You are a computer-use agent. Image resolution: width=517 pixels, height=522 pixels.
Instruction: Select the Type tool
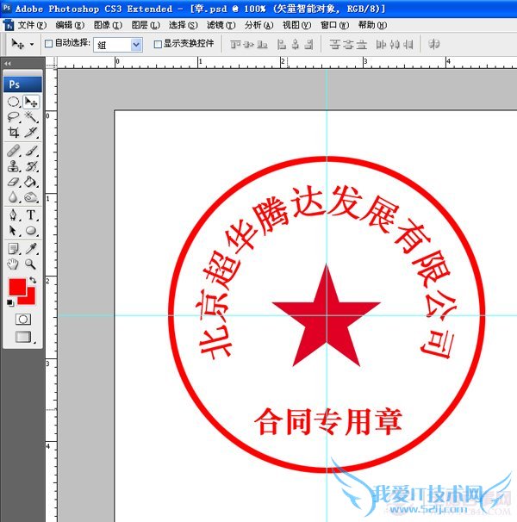click(31, 214)
